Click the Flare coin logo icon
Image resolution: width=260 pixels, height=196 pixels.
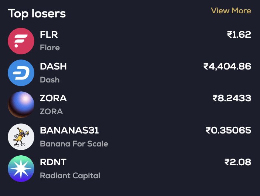21,41
